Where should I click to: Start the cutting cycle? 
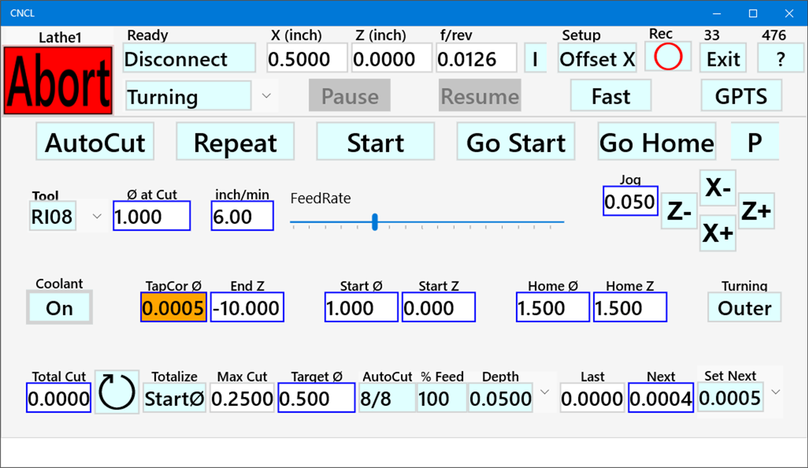(x=375, y=142)
